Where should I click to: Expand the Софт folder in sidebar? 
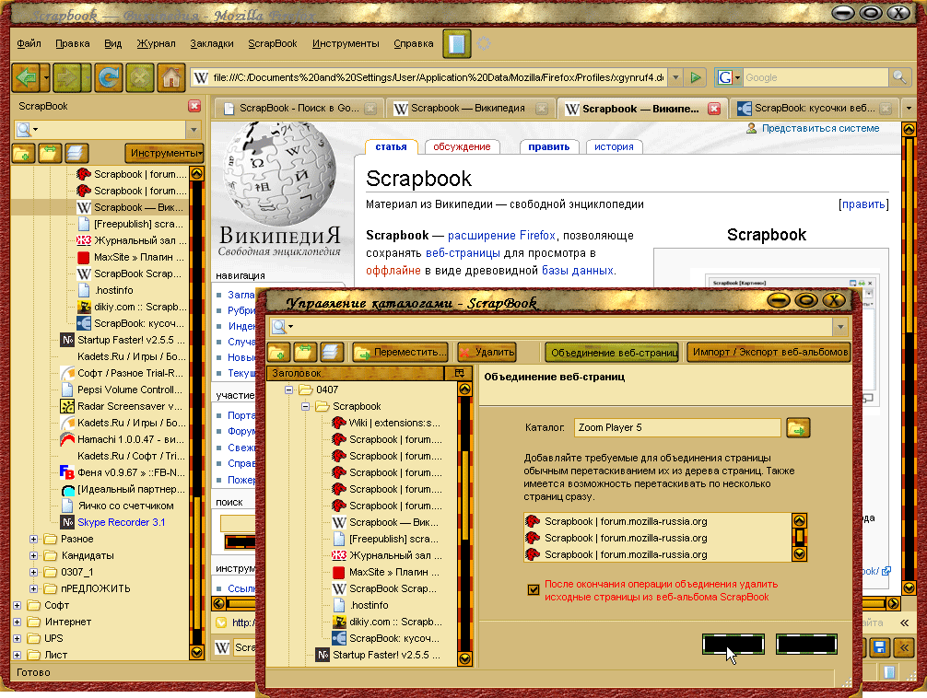(x=18, y=605)
